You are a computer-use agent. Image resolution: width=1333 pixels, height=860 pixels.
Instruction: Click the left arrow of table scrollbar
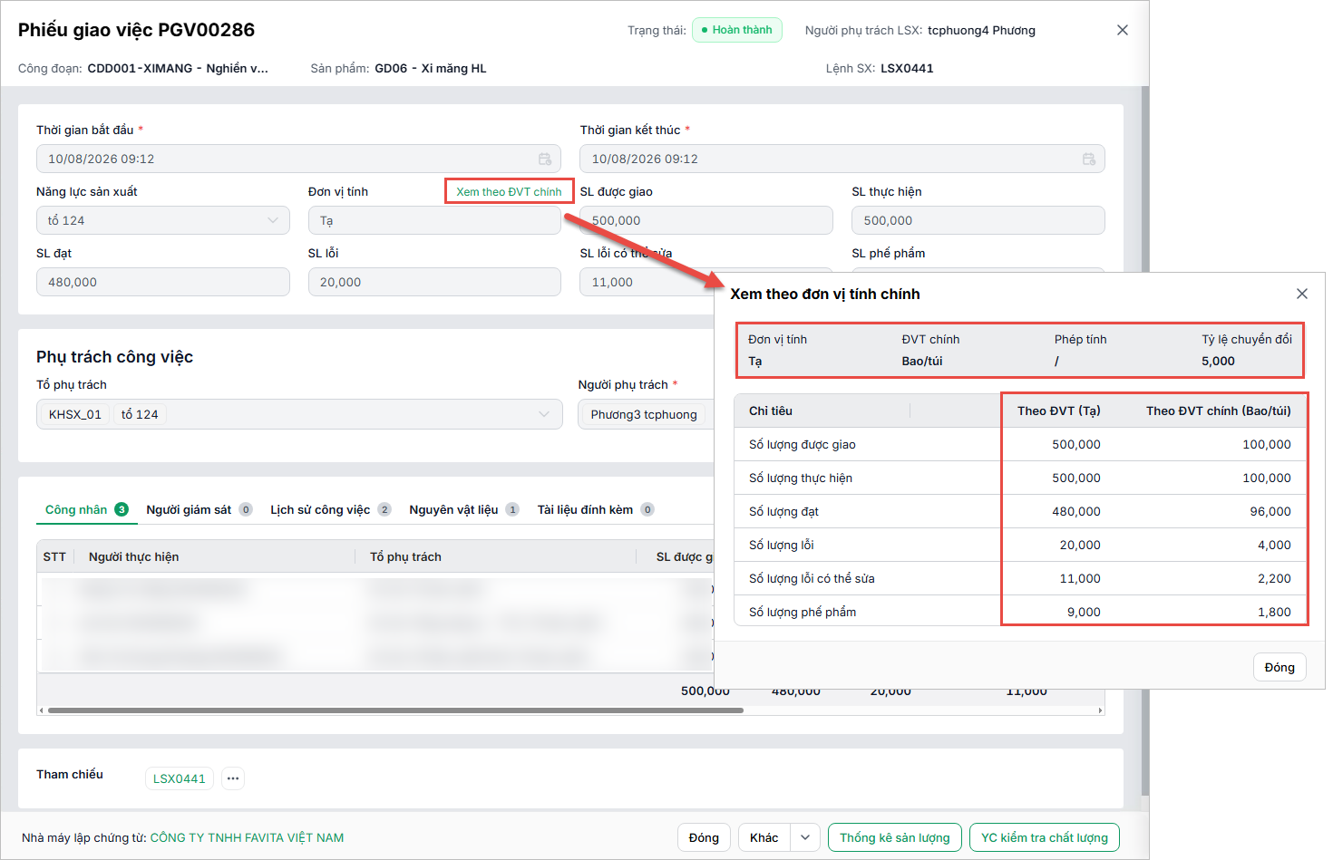tap(41, 710)
